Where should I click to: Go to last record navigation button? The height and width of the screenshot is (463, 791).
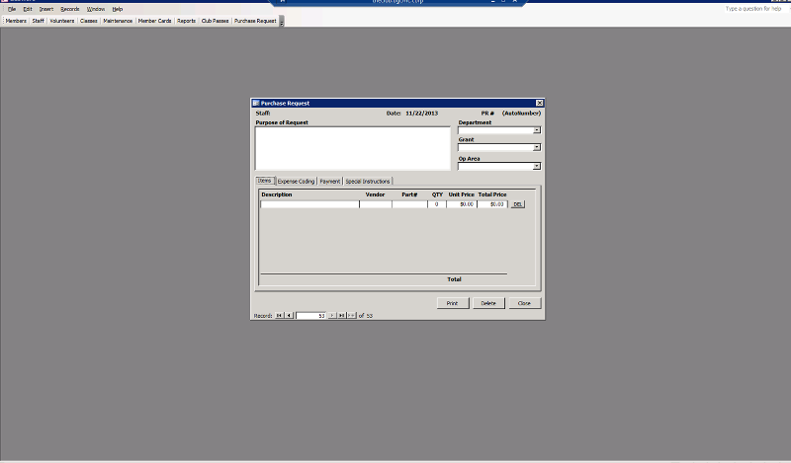(x=341, y=315)
